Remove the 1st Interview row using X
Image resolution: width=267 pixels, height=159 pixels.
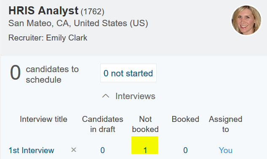74,150
